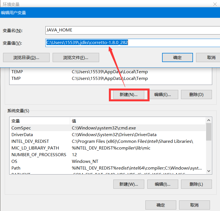Click bottom 取消 button of 环境变量

coord(194,205)
